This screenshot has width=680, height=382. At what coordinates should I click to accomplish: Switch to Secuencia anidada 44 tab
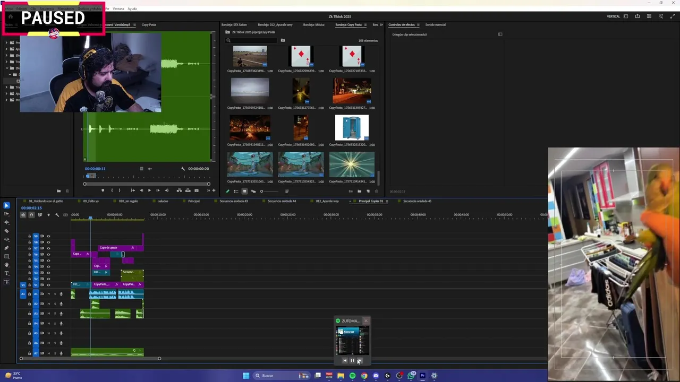tap(282, 201)
